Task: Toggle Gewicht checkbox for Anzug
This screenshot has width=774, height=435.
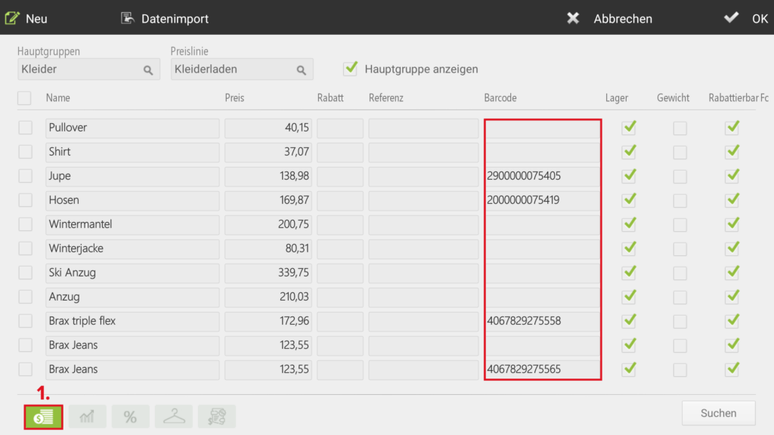Action: [680, 298]
